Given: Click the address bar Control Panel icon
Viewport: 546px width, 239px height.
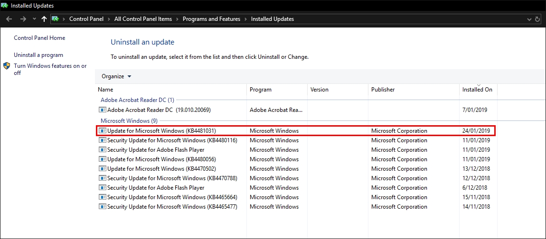Looking at the screenshot, I should (55, 19).
